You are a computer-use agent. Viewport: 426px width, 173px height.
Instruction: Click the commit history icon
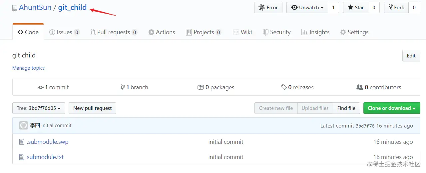tap(41, 87)
